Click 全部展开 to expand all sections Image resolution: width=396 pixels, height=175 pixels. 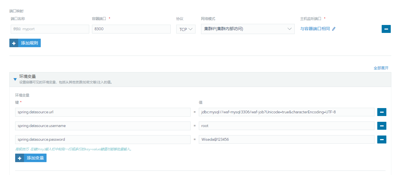[x=381, y=68]
